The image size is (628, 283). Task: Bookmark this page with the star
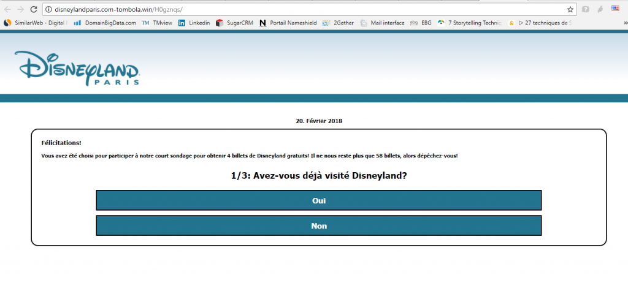tap(570, 9)
